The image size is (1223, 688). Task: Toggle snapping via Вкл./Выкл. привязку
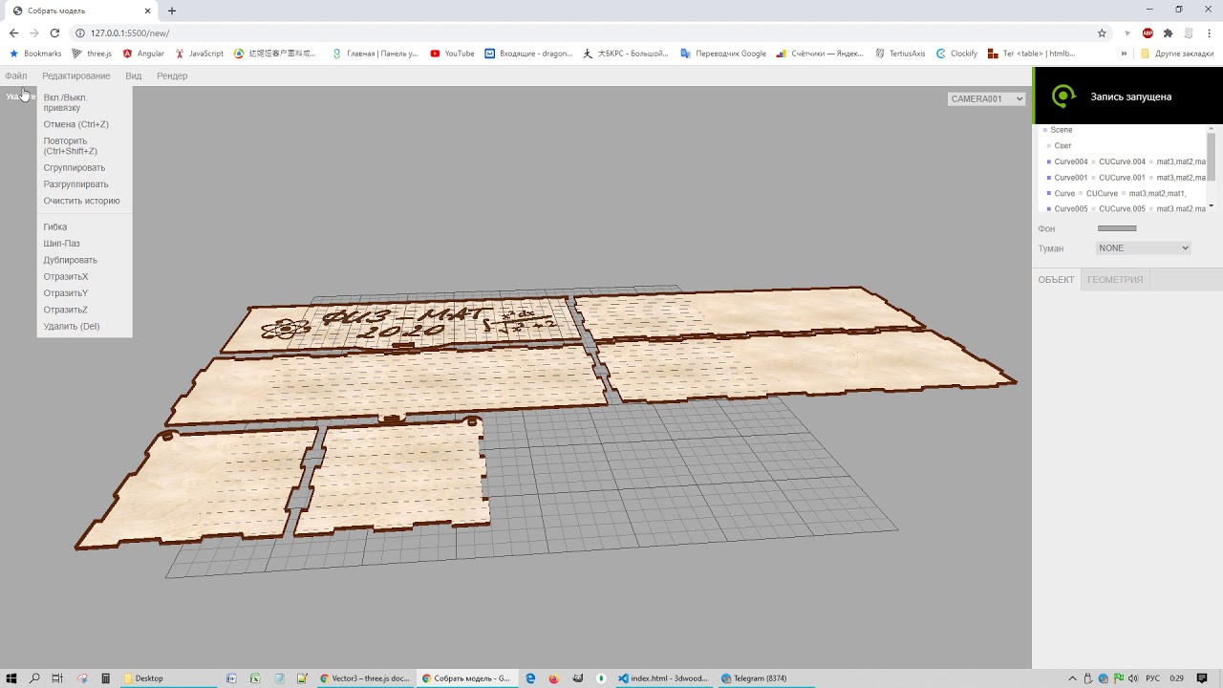65,102
